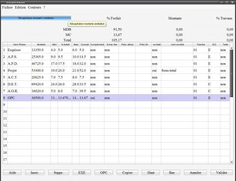
Task: Click the Annuler button
Action: coord(195,173)
